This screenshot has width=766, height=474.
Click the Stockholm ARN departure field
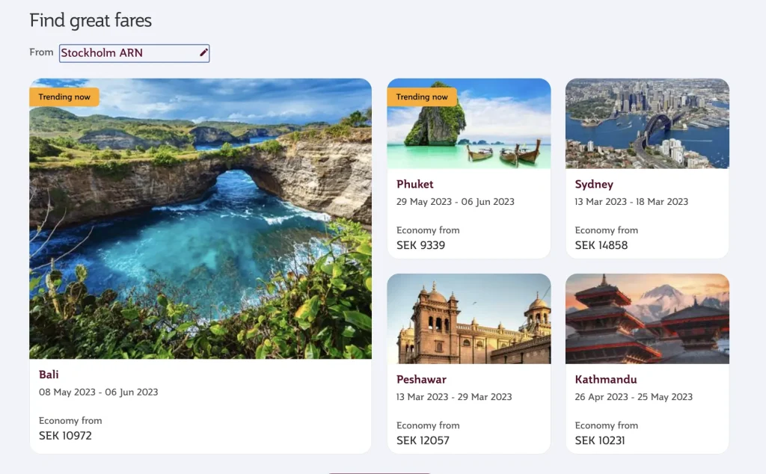(x=135, y=53)
